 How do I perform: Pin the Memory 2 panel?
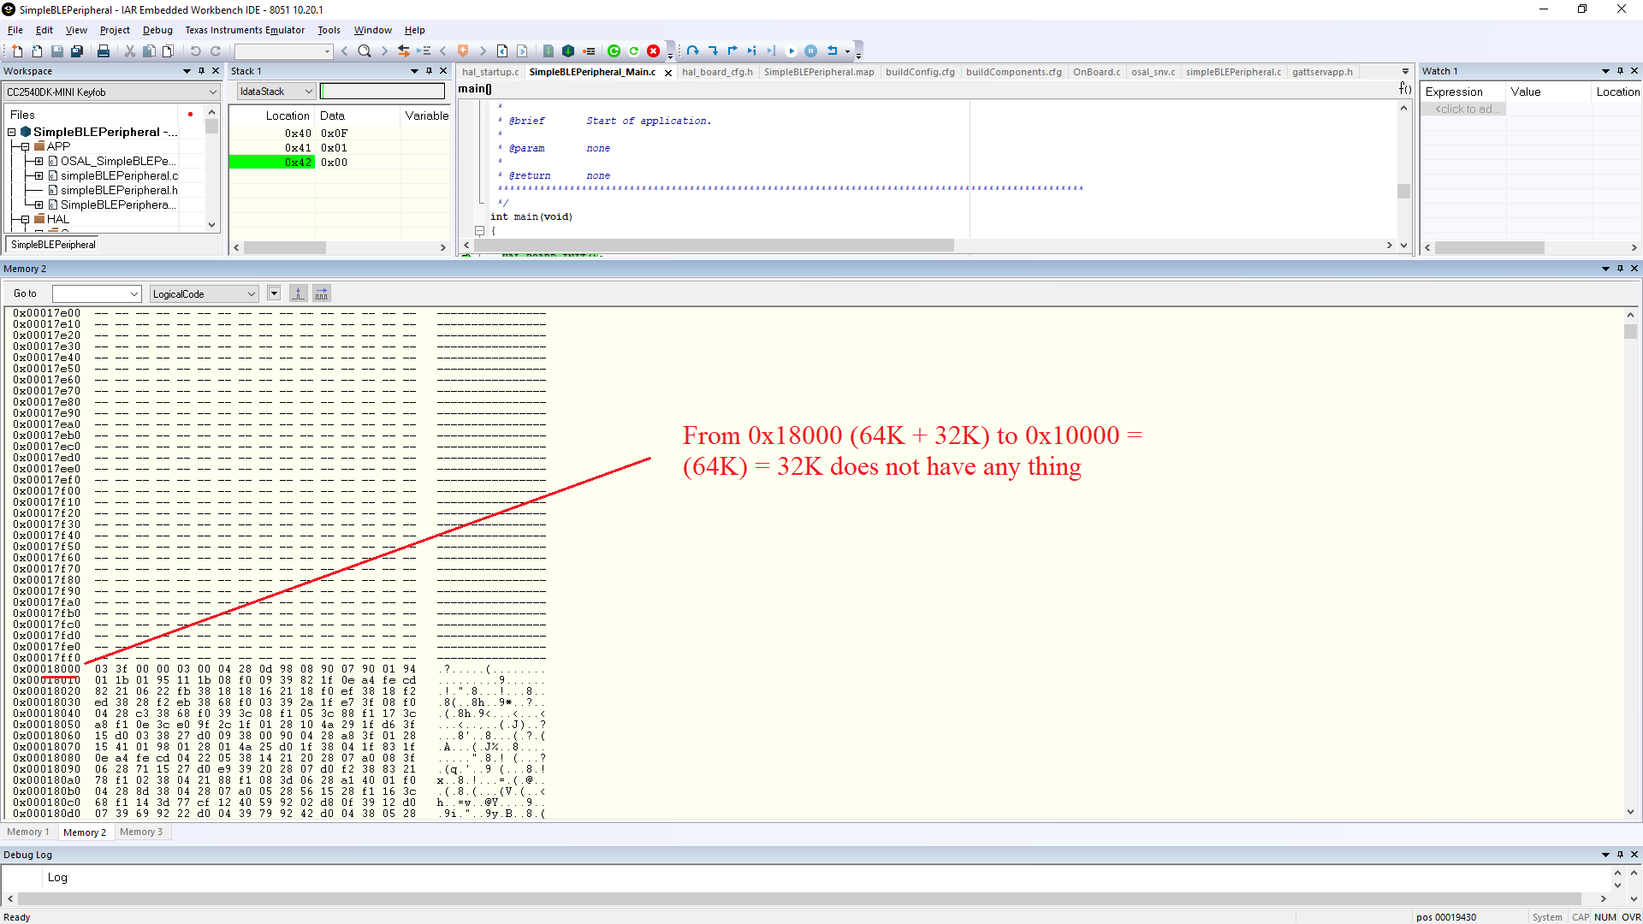click(x=1620, y=269)
